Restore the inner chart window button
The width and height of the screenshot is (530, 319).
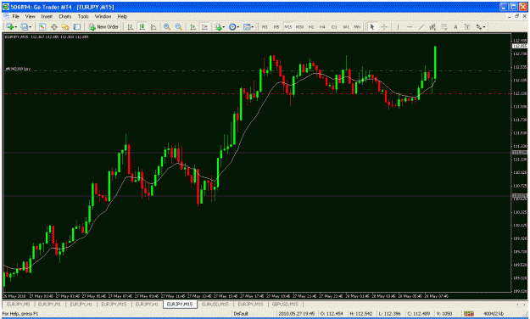[517, 16]
